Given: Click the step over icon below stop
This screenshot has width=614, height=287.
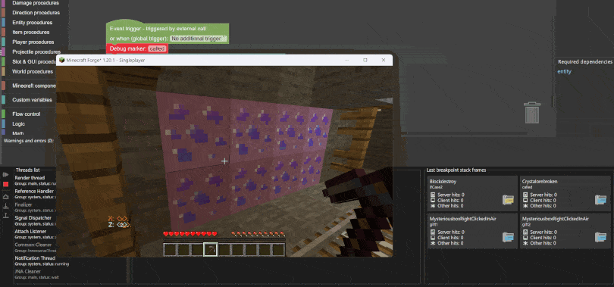Looking at the screenshot, I should (6, 196).
